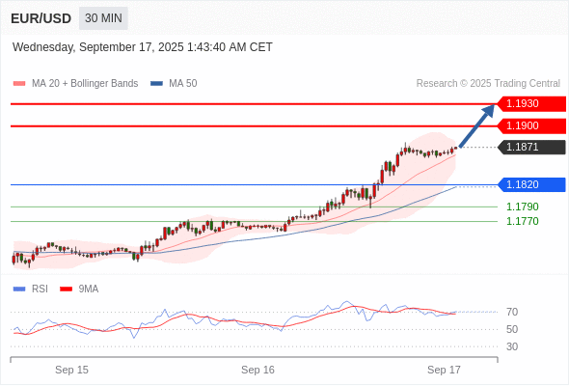Click the MA 50 blue legend swatch

pyautogui.click(x=156, y=84)
